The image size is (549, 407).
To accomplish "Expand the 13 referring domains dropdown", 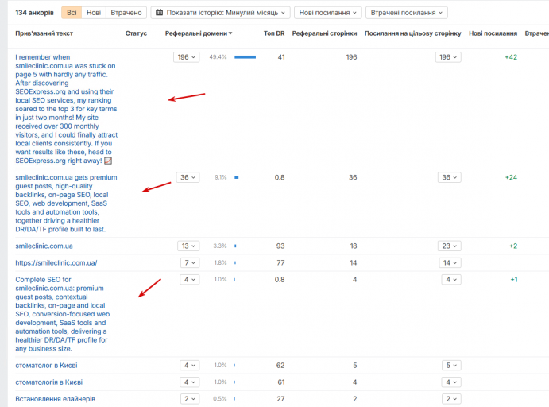I will 188,246.
